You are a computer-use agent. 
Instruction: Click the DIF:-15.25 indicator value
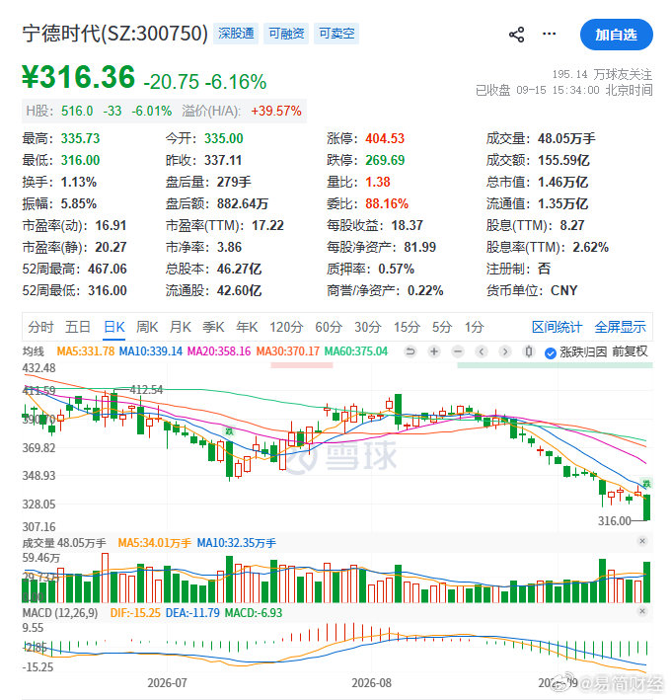[135, 612]
